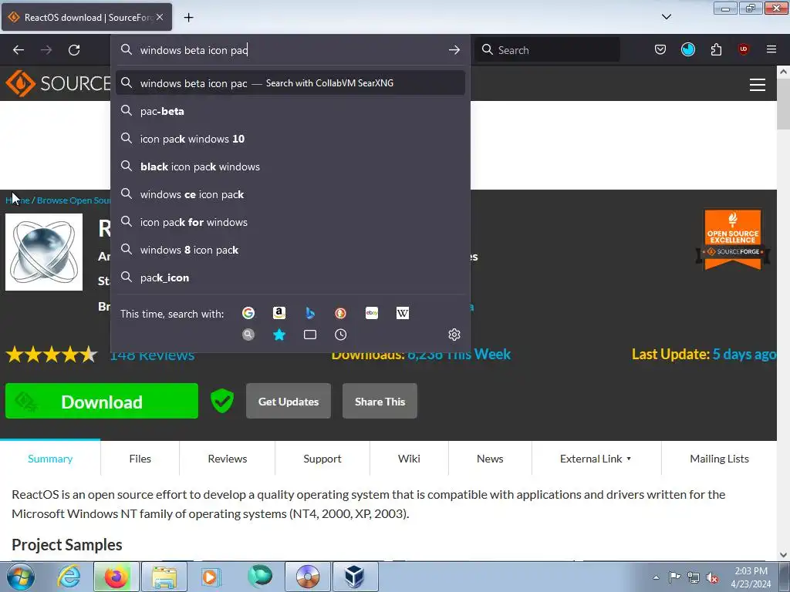Open the uBlock Origin extension icon
This screenshot has height=592, width=790.
coord(743,49)
